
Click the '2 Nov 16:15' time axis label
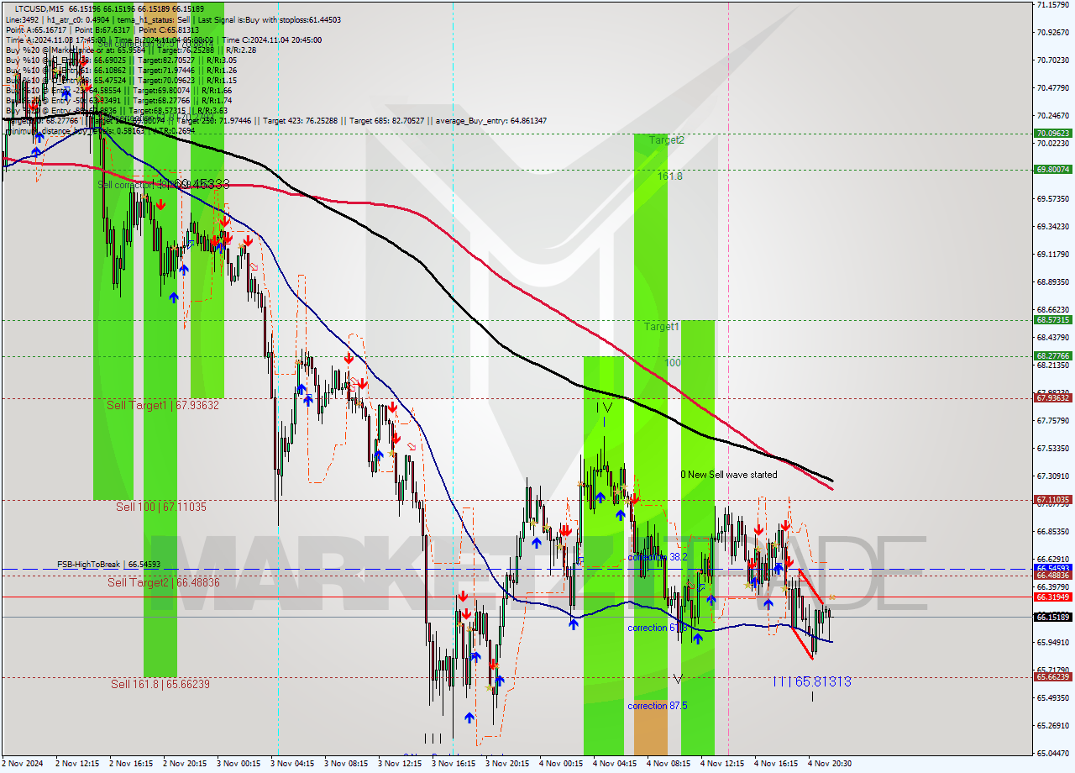point(131,764)
